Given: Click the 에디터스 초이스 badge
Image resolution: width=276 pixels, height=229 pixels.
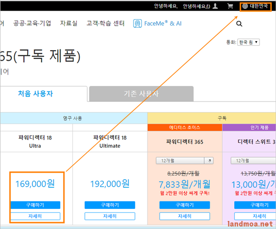Looking at the screenshot, I should [x=185, y=128].
